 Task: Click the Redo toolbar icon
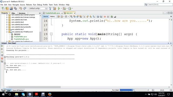(x=25, y=8)
